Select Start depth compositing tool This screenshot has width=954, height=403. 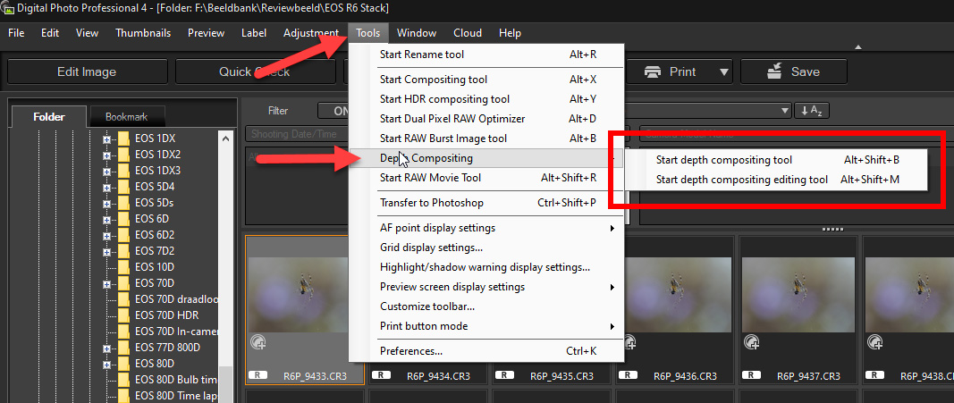point(724,160)
